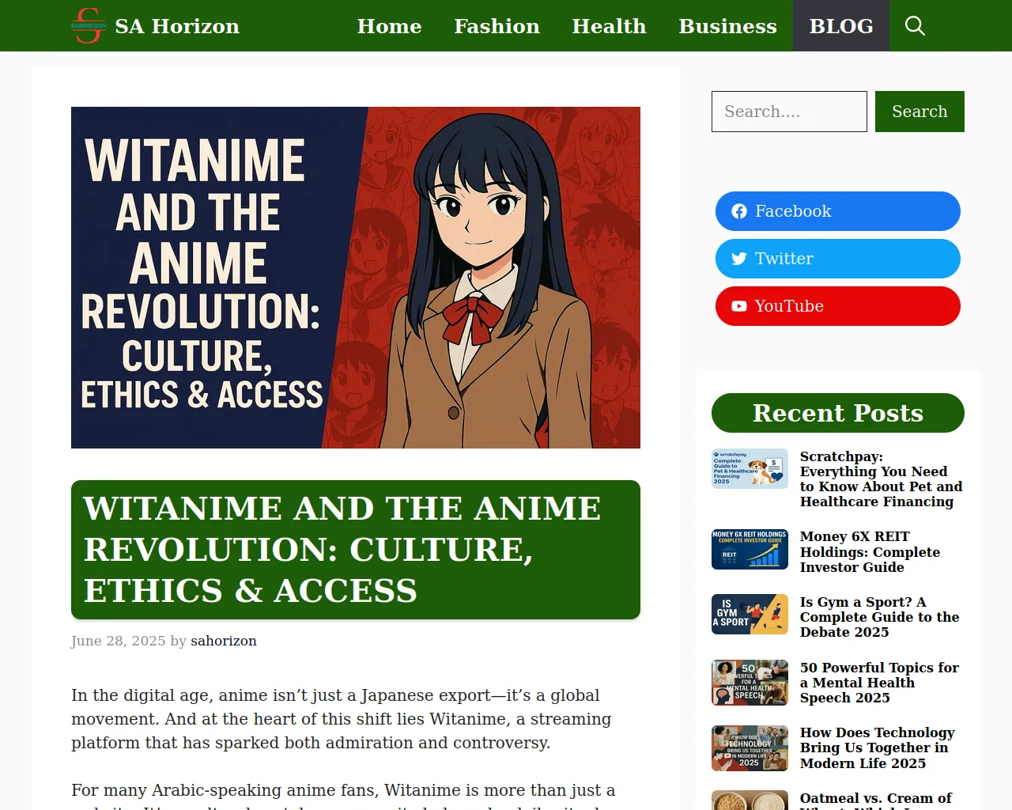Open Is Gym a Sport debate post
Viewport: 1012px width, 810px height.
click(x=879, y=617)
